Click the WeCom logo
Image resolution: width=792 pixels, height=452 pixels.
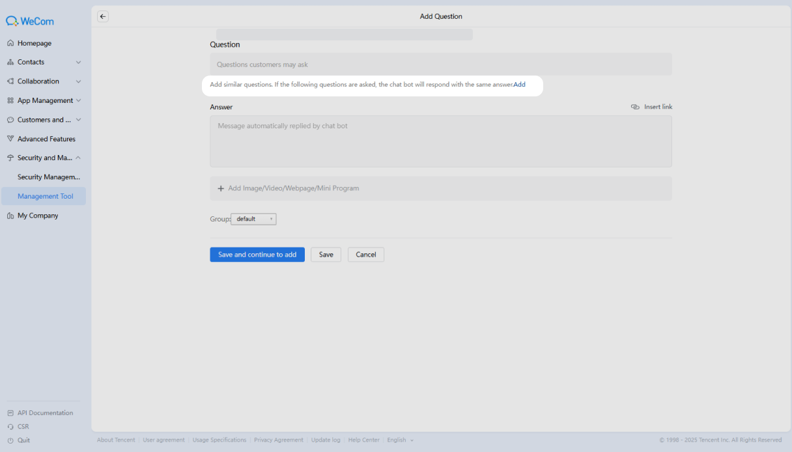point(30,21)
